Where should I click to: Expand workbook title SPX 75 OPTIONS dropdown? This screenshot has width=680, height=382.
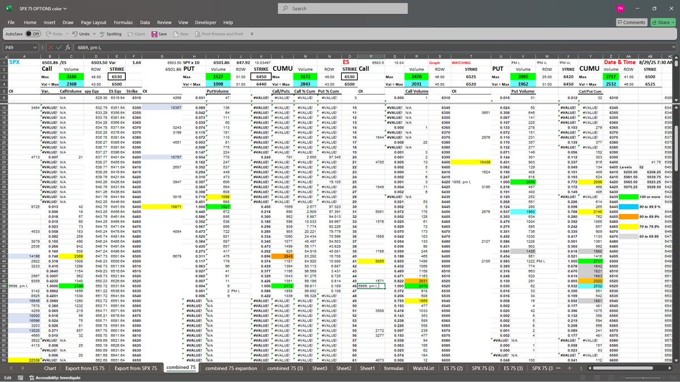tap(65, 9)
